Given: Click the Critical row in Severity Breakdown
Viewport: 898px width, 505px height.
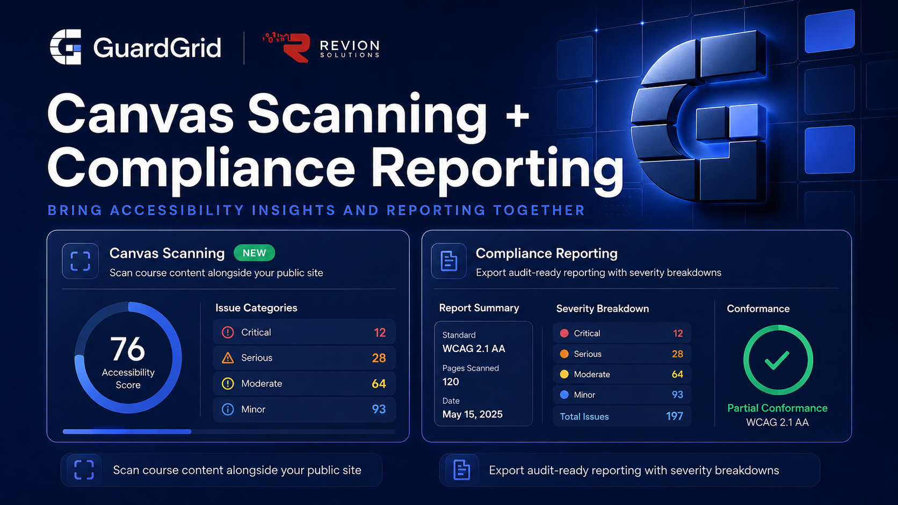Looking at the screenshot, I should click(622, 333).
